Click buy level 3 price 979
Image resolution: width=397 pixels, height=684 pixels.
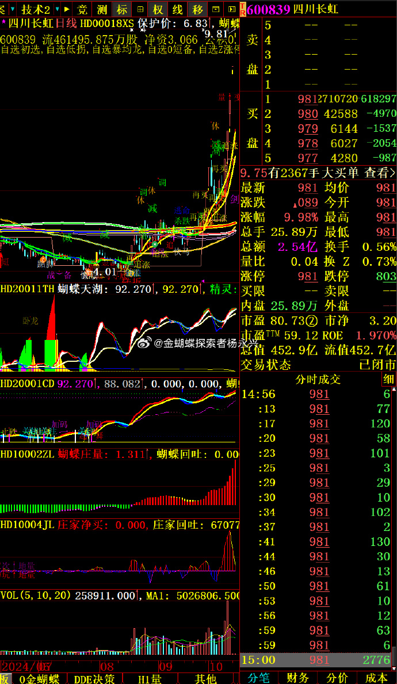pos(308,129)
